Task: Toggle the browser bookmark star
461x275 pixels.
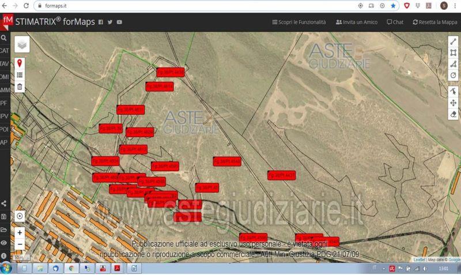Action: tap(393, 6)
